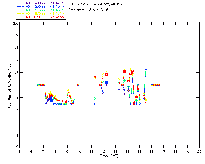This screenshot has width=205, height=164.
Task: Click the 1.4 y-axis tick label
Action: pyautogui.click(x=16, y=98)
